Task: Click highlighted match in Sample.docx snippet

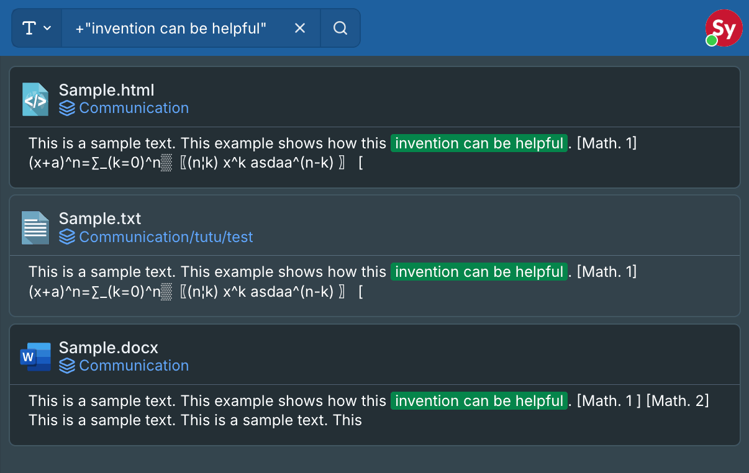Action: point(479,401)
